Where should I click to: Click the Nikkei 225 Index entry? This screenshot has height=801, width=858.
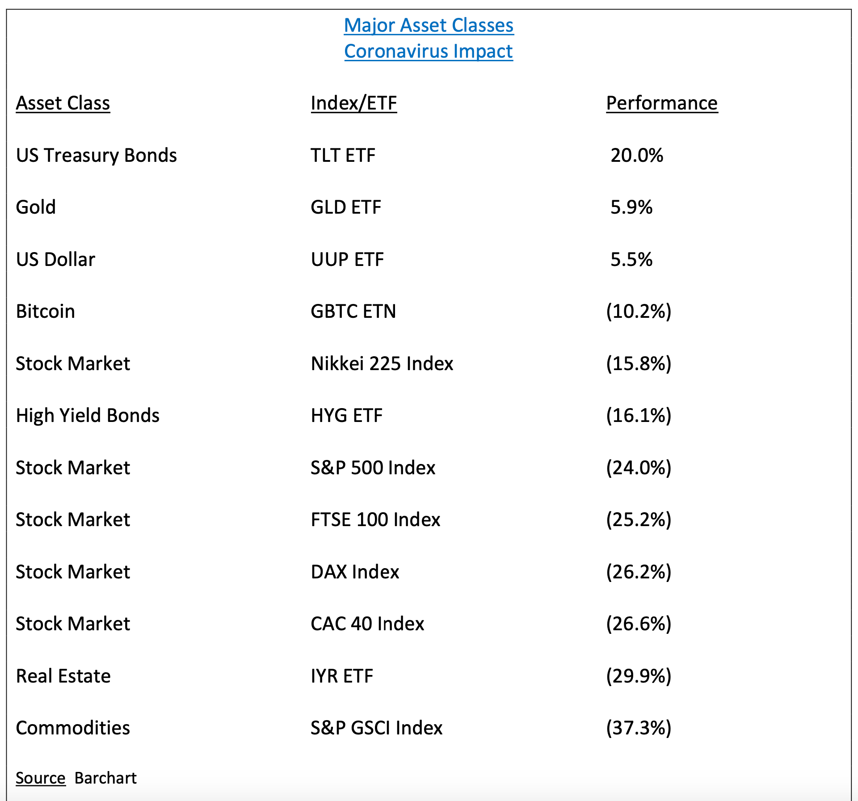[x=382, y=364]
